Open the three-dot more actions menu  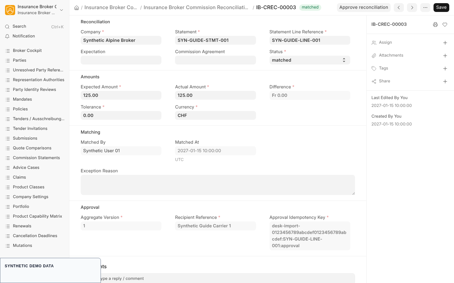(425, 8)
